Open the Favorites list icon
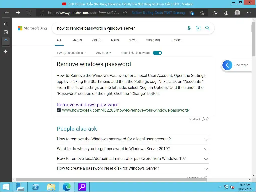256x192 pixels. [215, 13]
